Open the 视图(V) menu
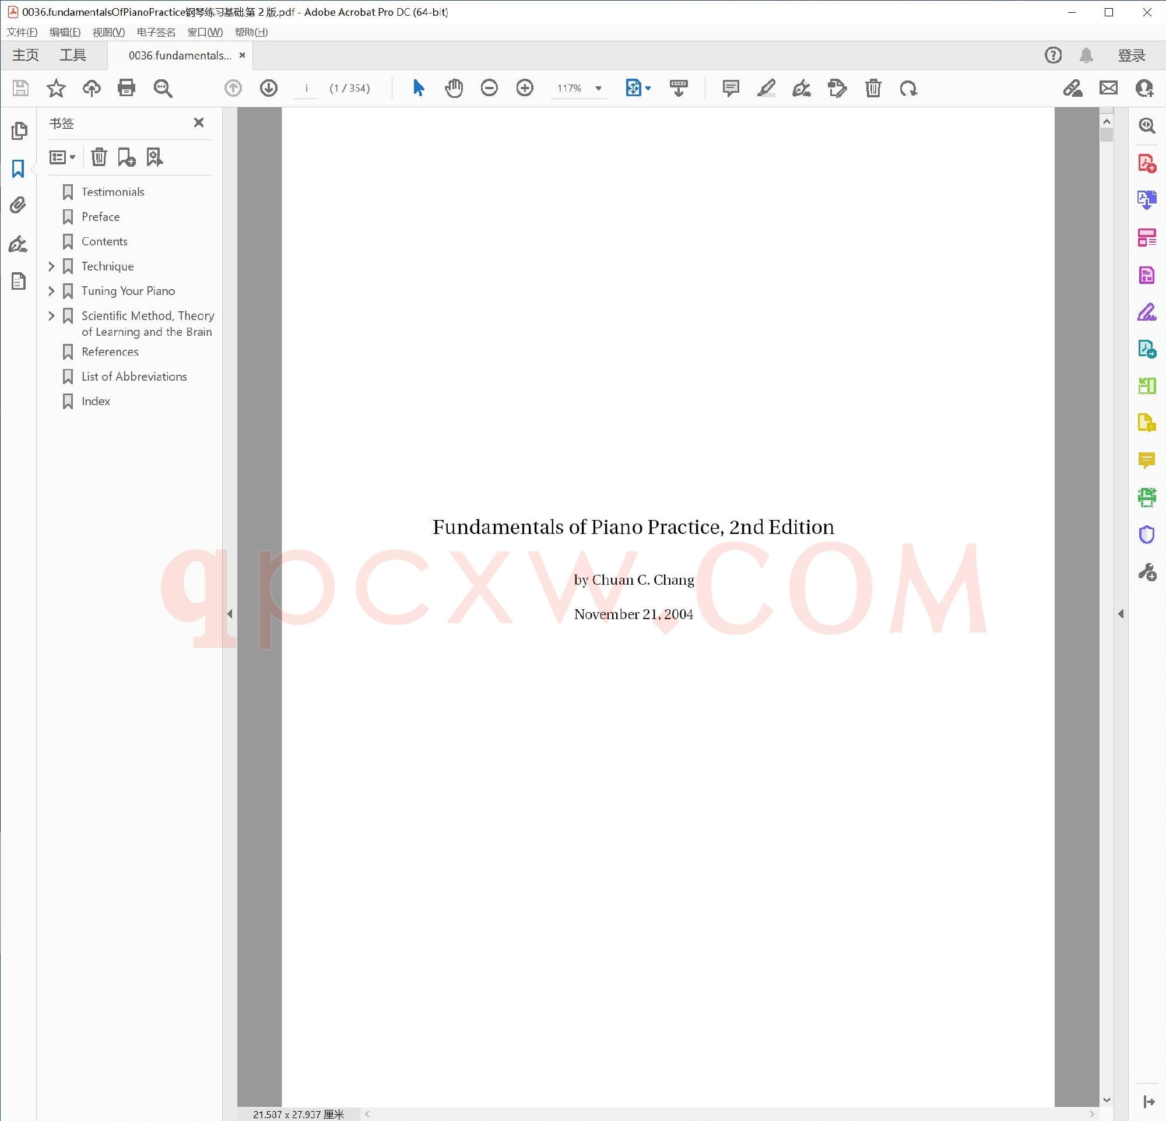The width and height of the screenshot is (1166, 1121). pos(108,32)
